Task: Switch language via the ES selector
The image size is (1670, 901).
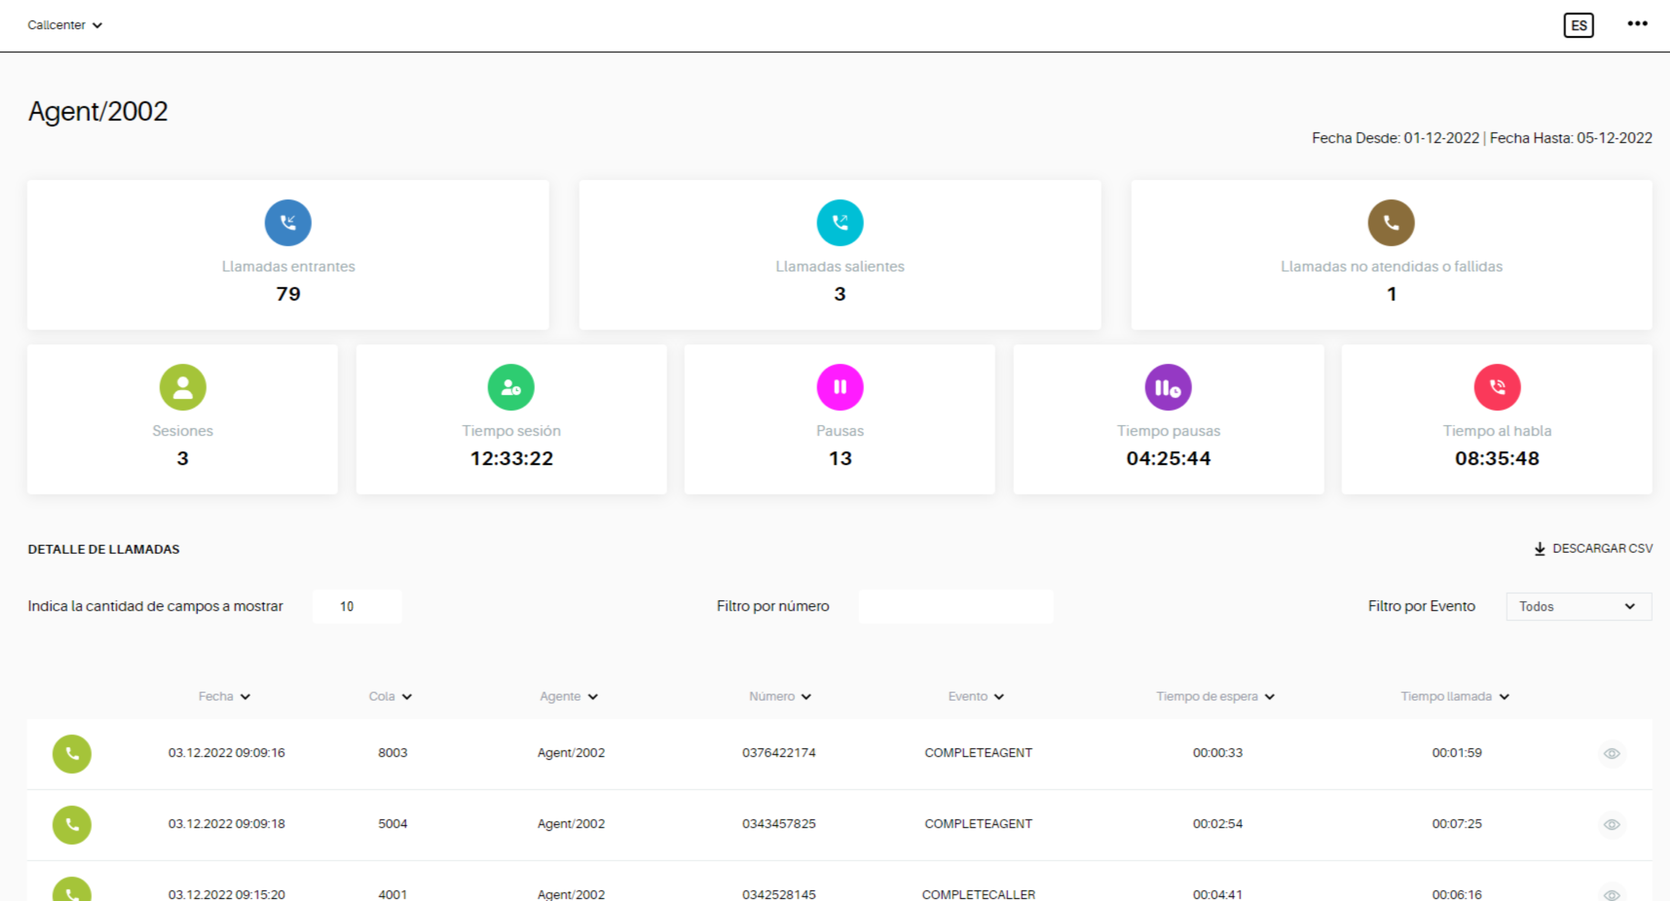Action: click(1579, 25)
